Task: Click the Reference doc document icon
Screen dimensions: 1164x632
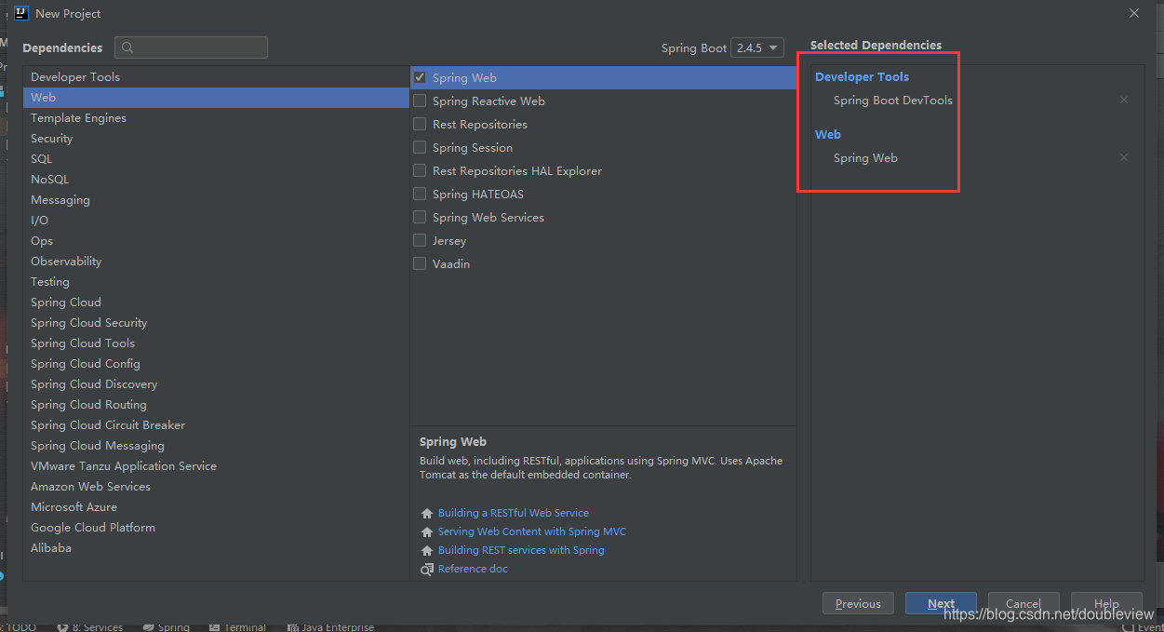Action: [427, 569]
